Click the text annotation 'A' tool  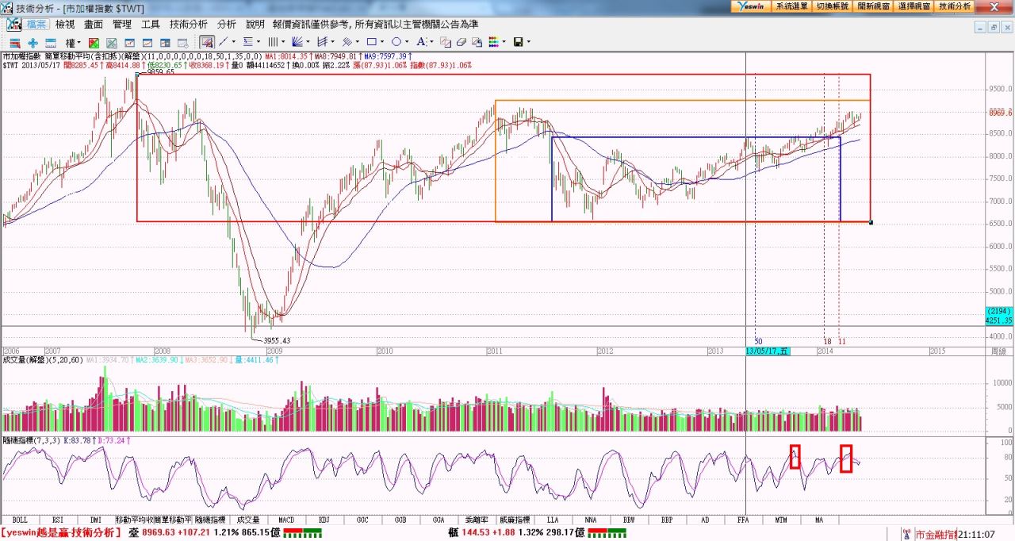pyautogui.click(x=421, y=42)
